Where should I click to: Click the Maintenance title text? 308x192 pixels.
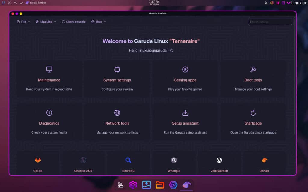click(49, 80)
